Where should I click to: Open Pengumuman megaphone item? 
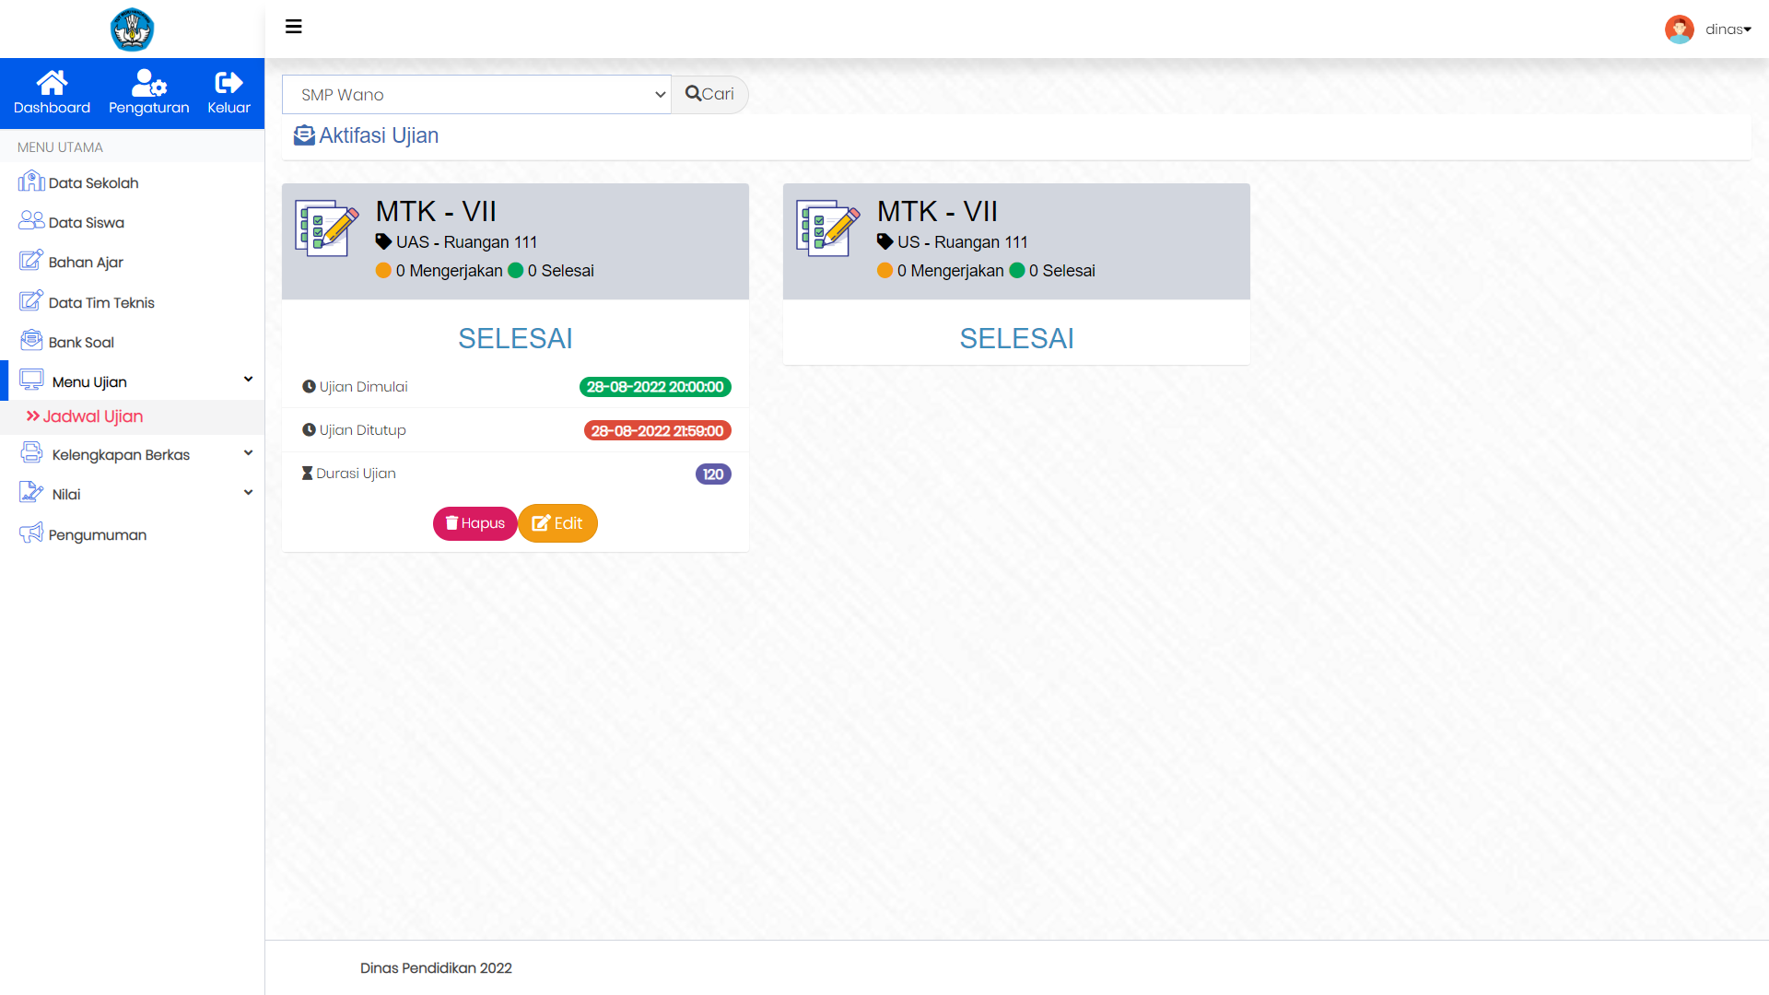[97, 534]
